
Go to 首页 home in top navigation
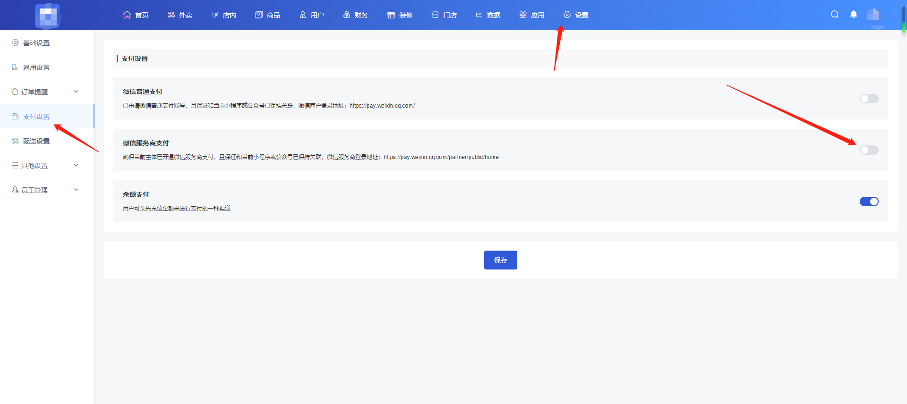coord(136,15)
